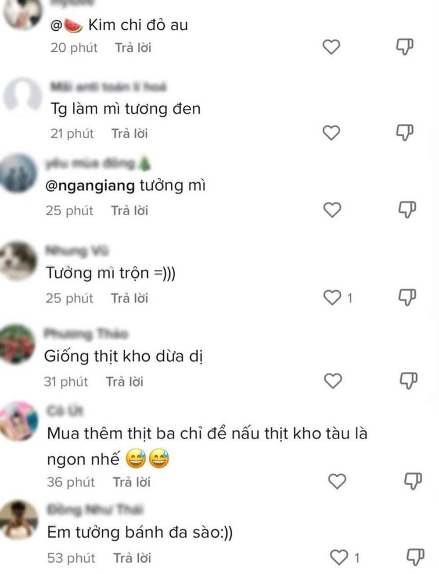The image size is (439, 574).
Task: Like the 'Kim chi đỏ au' comment
Action: tap(331, 47)
